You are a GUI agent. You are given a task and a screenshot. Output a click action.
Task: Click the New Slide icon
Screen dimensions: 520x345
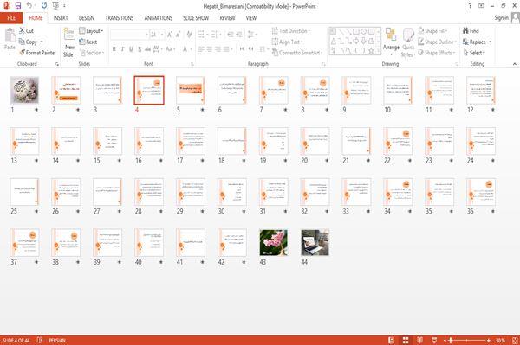[69, 34]
